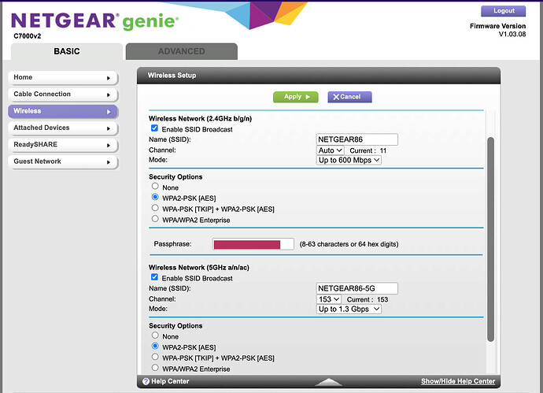Open the 2.4GHz Channel Auto dropdown

330,150
